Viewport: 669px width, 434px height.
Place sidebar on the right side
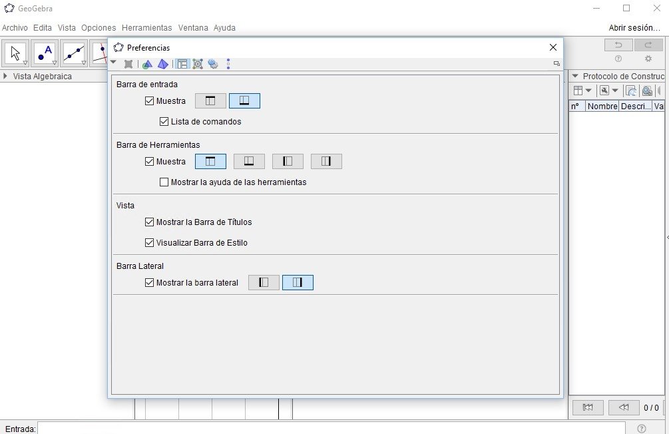pyautogui.click(x=298, y=282)
